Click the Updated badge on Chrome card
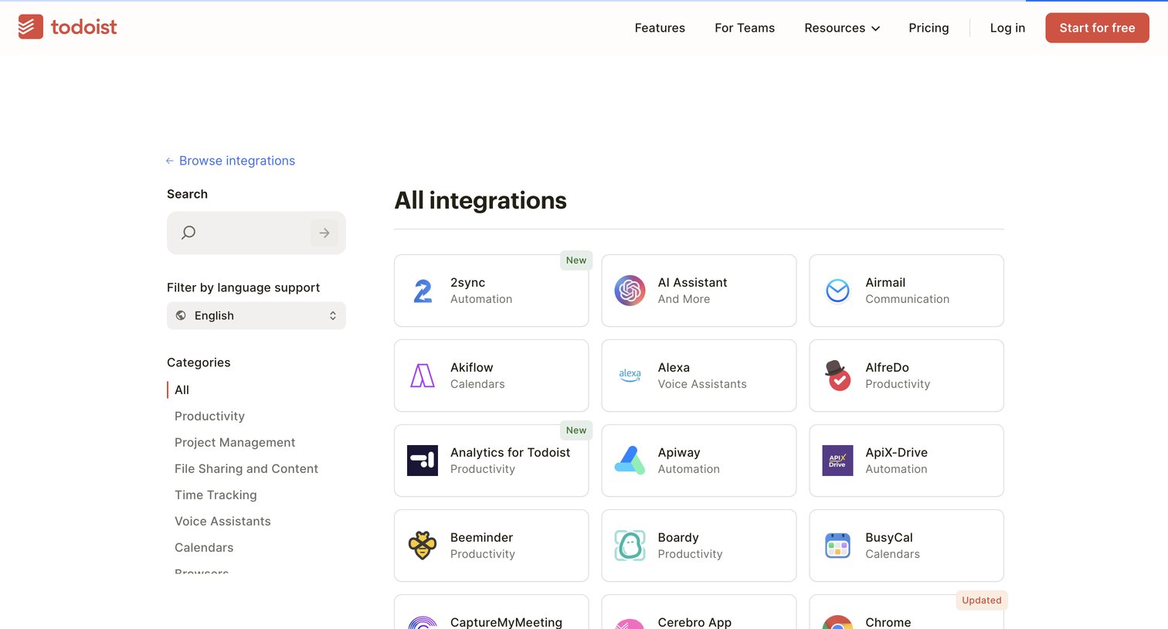Screen dimensions: 1168x629 [982, 600]
